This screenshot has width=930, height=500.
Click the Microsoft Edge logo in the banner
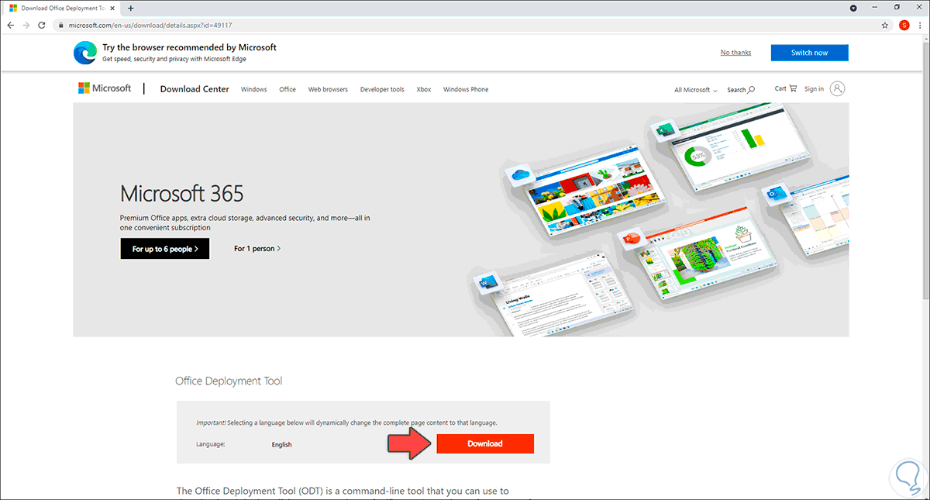84,52
